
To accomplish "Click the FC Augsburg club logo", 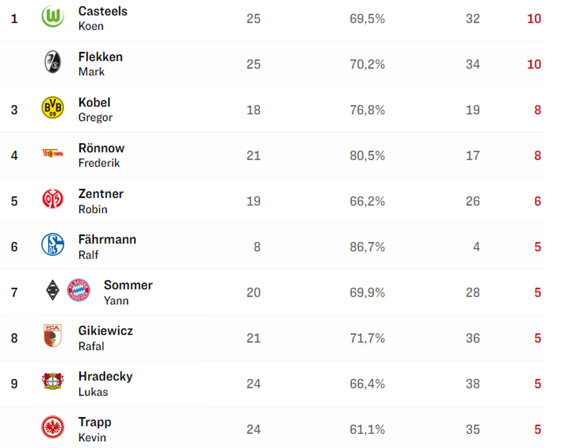I will 53,336.
